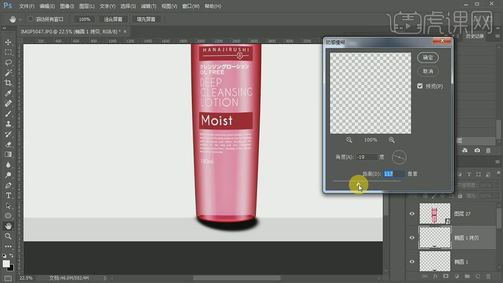Open the 滤镜(T) menu
The height and width of the screenshot is (283, 503).
tap(148, 6)
